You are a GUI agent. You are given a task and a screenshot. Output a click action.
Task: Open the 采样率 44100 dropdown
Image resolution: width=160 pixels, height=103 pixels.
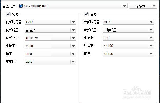pos(128,46)
